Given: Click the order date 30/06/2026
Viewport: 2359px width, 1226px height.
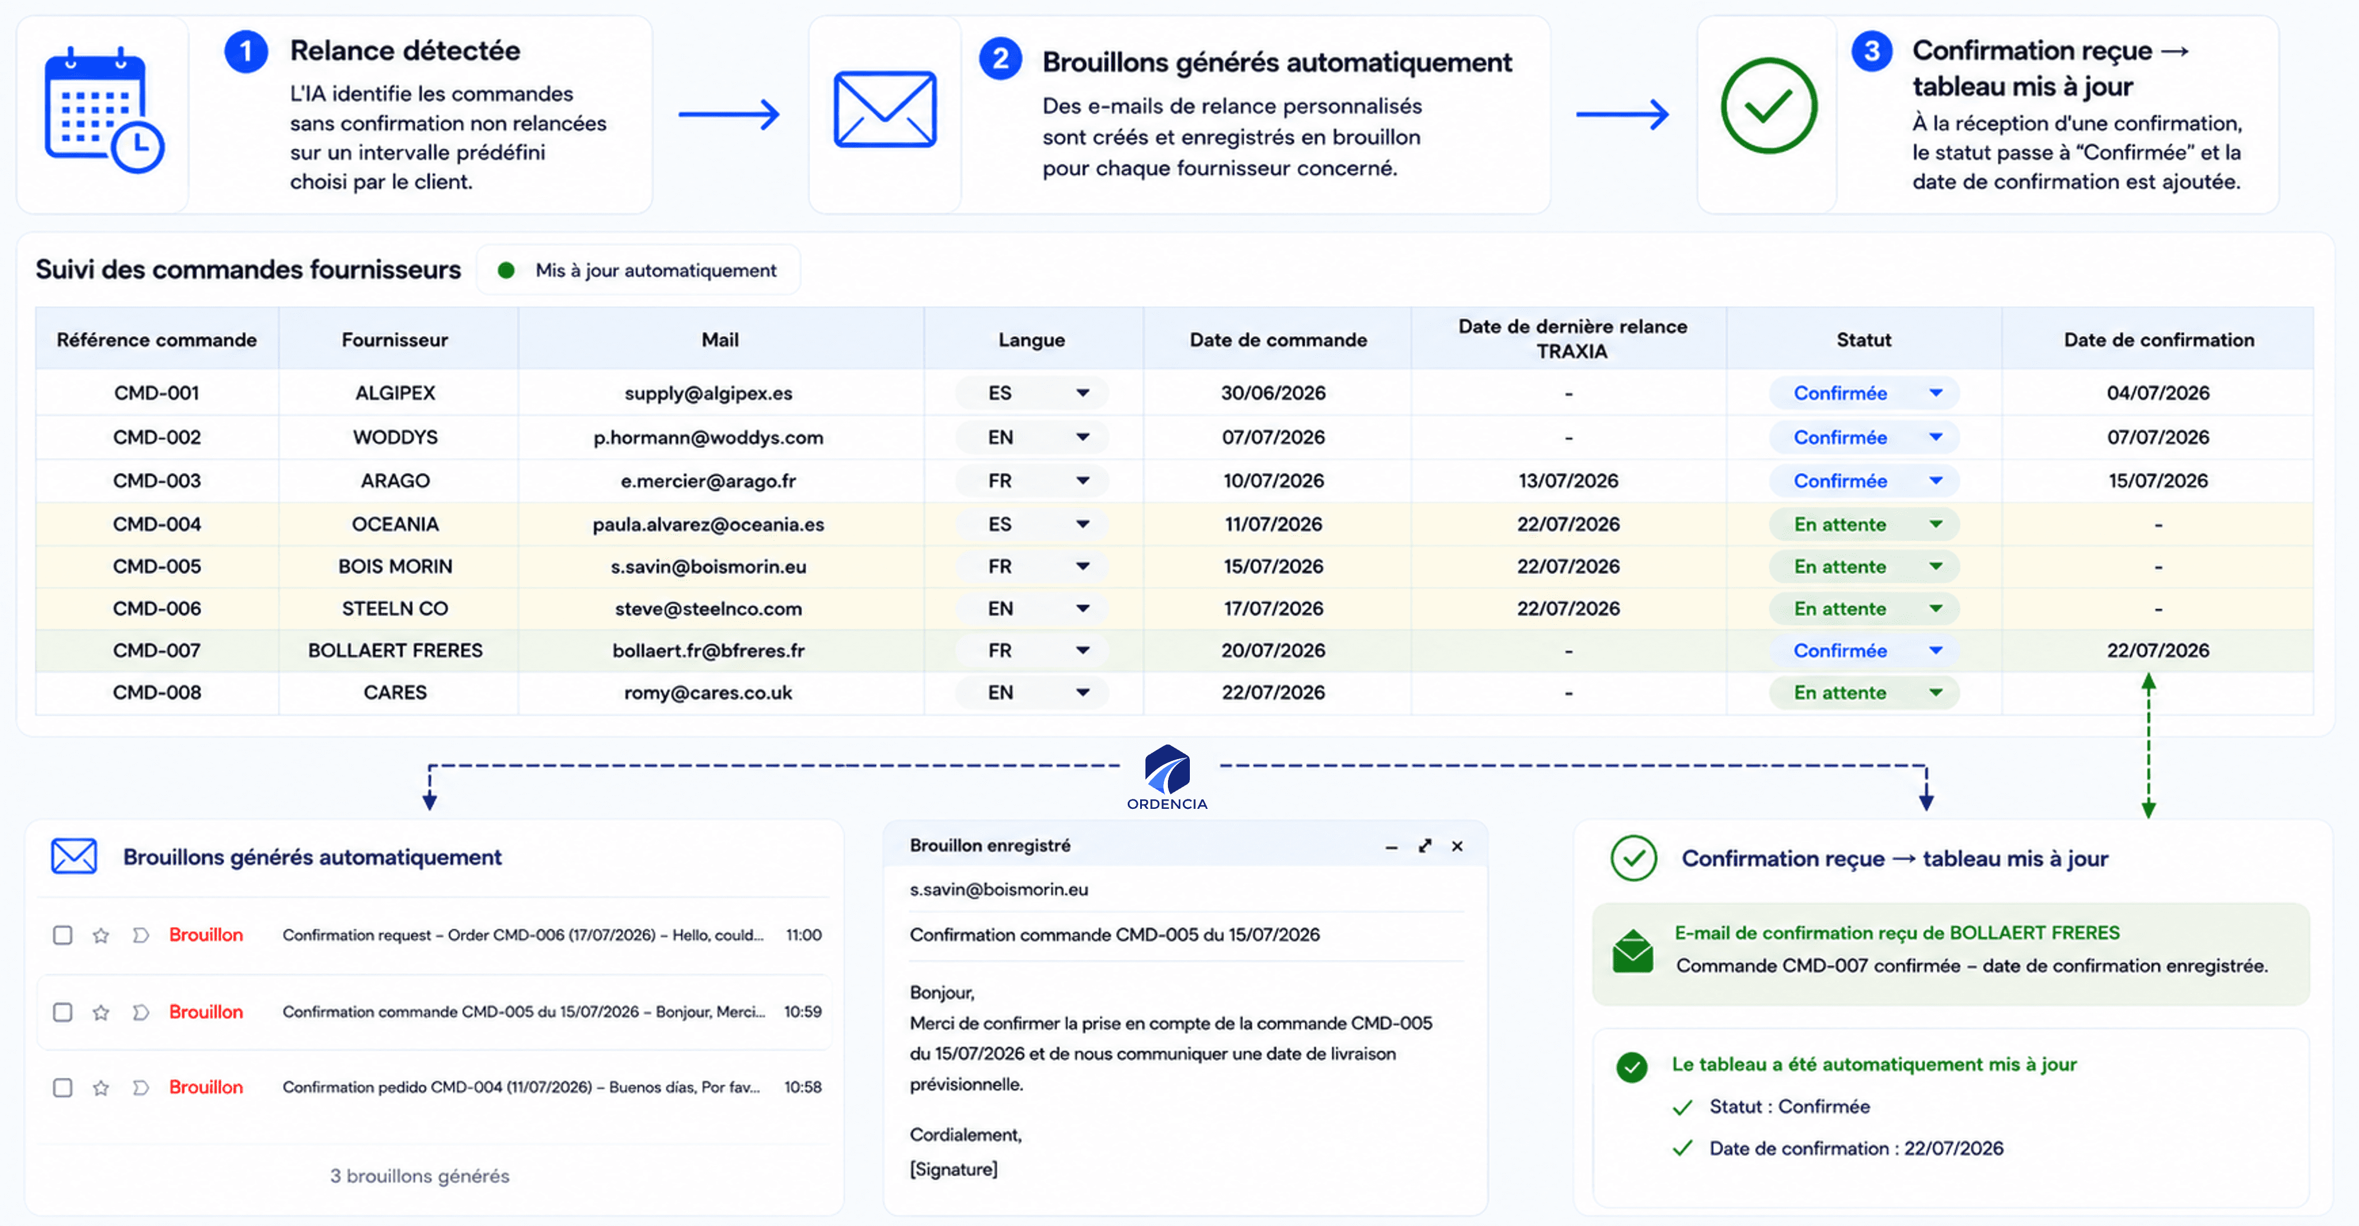Looking at the screenshot, I should coord(1273,393).
